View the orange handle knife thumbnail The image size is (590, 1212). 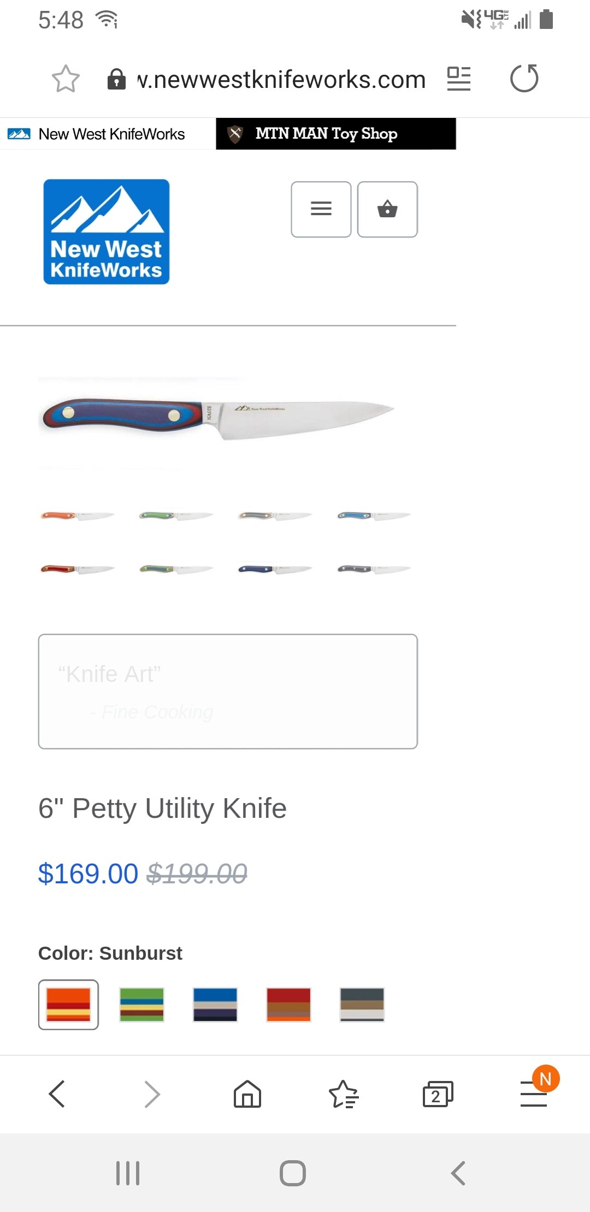point(78,516)
